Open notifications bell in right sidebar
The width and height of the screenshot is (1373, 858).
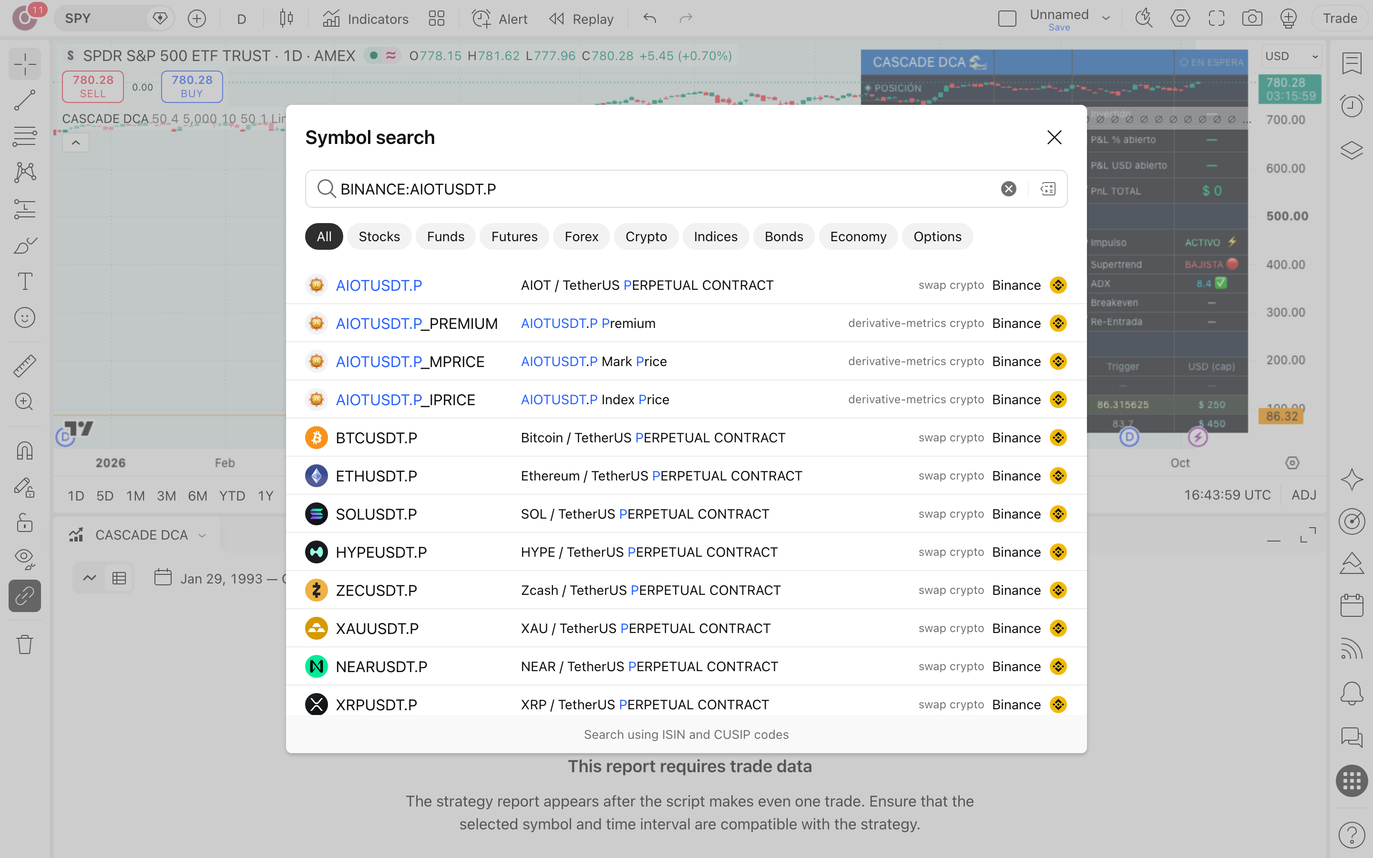pos(1352,693)
